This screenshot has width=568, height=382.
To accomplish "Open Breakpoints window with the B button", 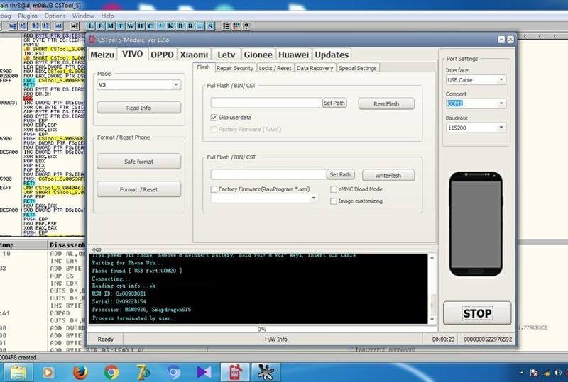I will click(x=180, y=26).
